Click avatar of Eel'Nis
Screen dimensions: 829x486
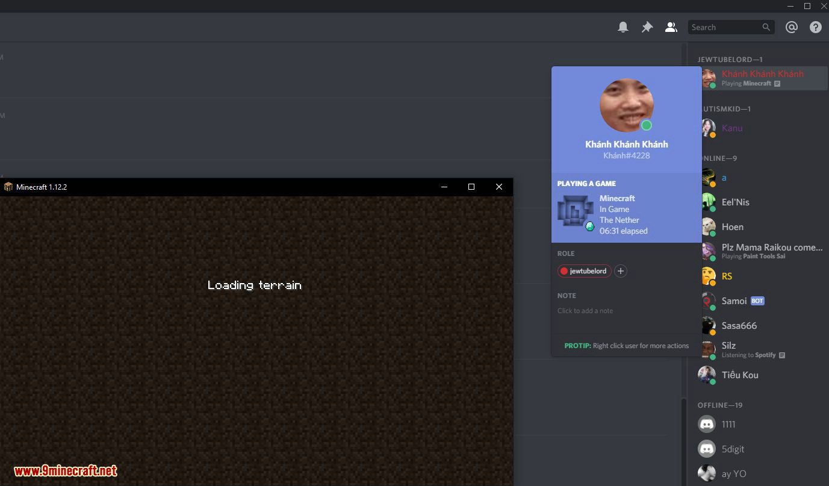point(707,202)
